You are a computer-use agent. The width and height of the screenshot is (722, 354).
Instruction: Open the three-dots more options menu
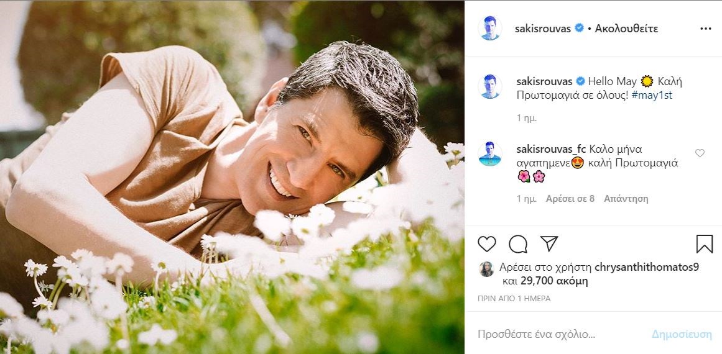[x=705, y=29]
